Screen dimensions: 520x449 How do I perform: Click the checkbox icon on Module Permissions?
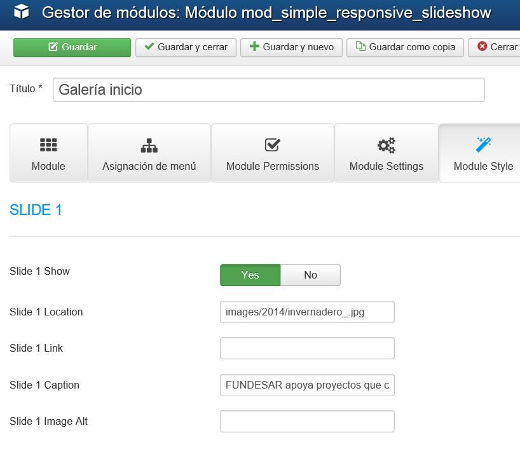click(x=273, y=145)
